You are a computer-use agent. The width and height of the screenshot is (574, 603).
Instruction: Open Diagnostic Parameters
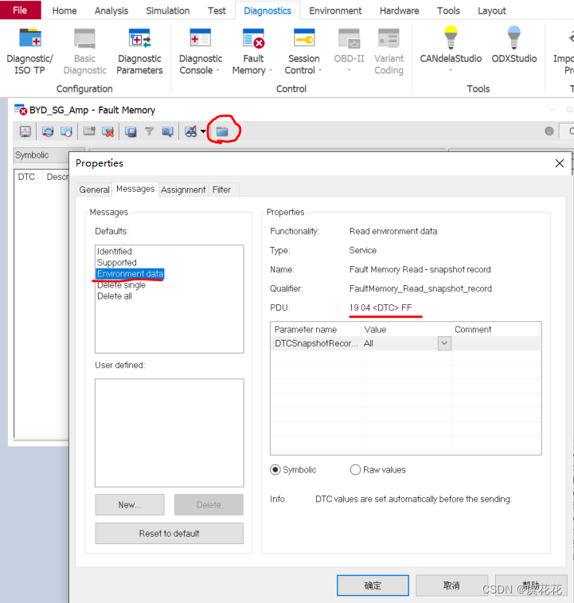tap(139, 51)
